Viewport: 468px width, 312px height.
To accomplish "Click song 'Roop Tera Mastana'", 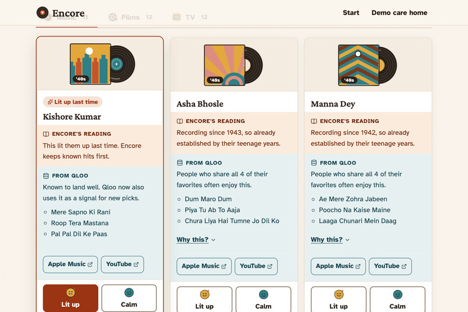I will pyautogui.click(x=80, y=223).
